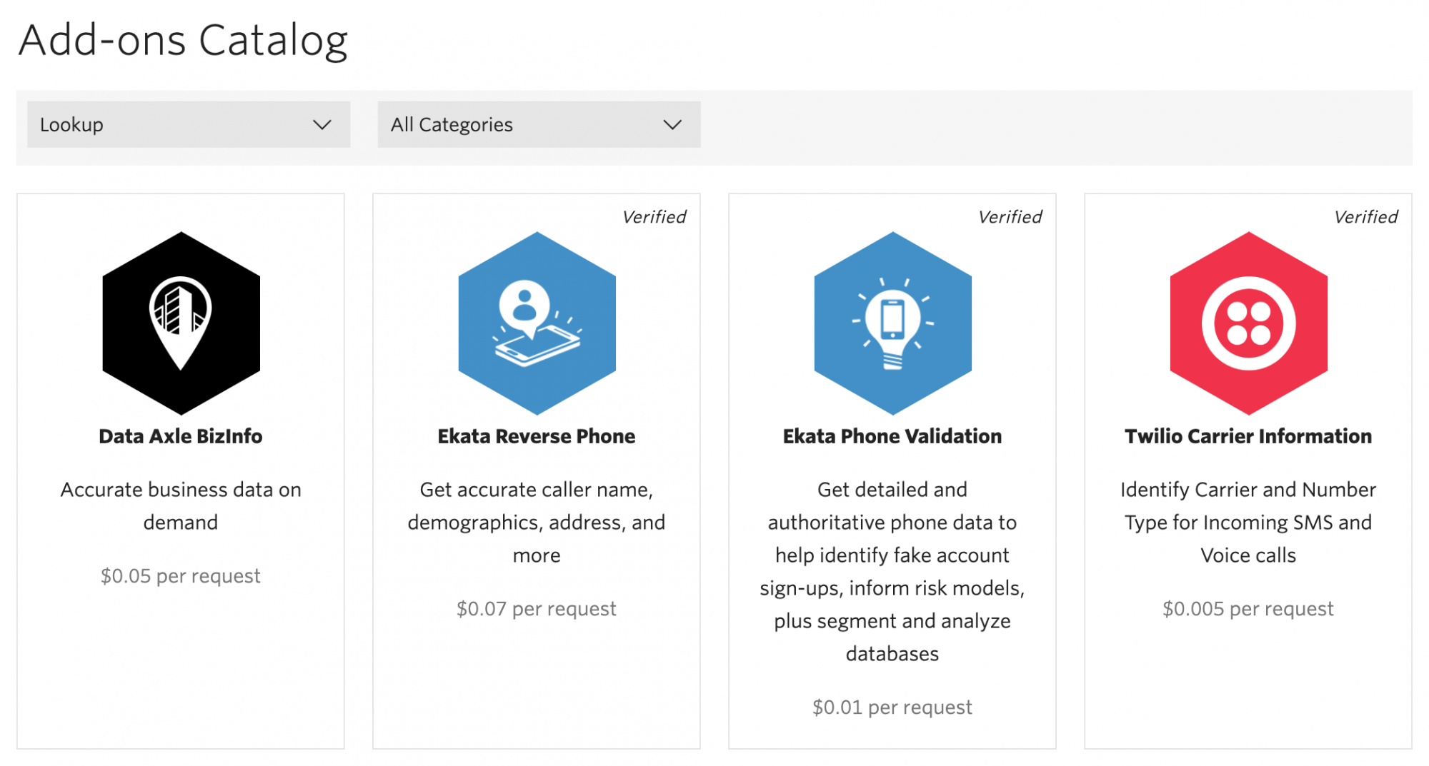Click the 'Identify Carrier and Number Type' description
Screen dimensions: 1429x766
tap(1248, 523)
